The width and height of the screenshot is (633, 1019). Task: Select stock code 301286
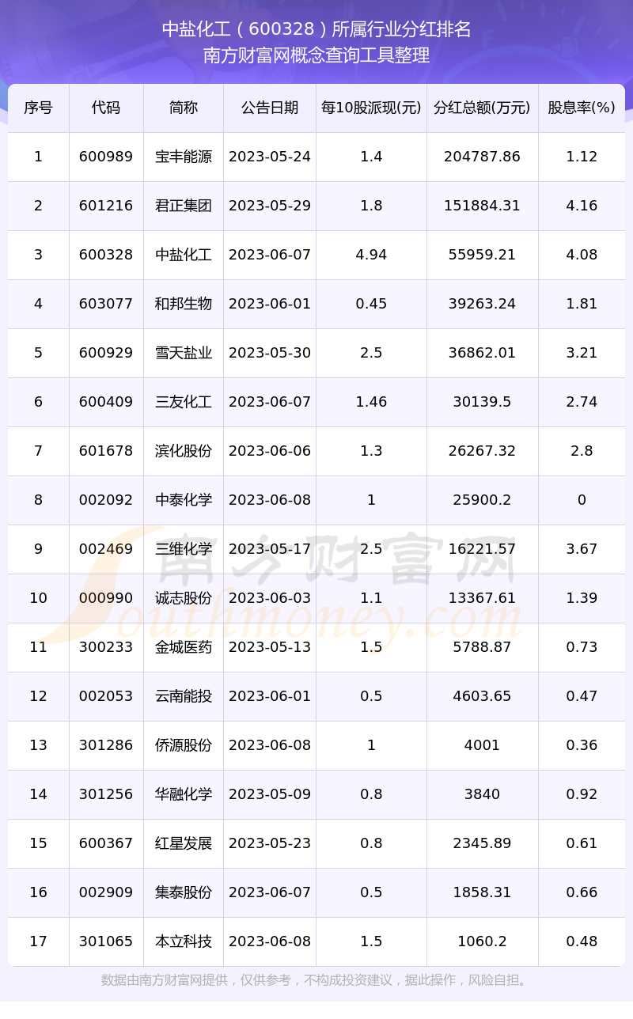(x=106, y=745)
